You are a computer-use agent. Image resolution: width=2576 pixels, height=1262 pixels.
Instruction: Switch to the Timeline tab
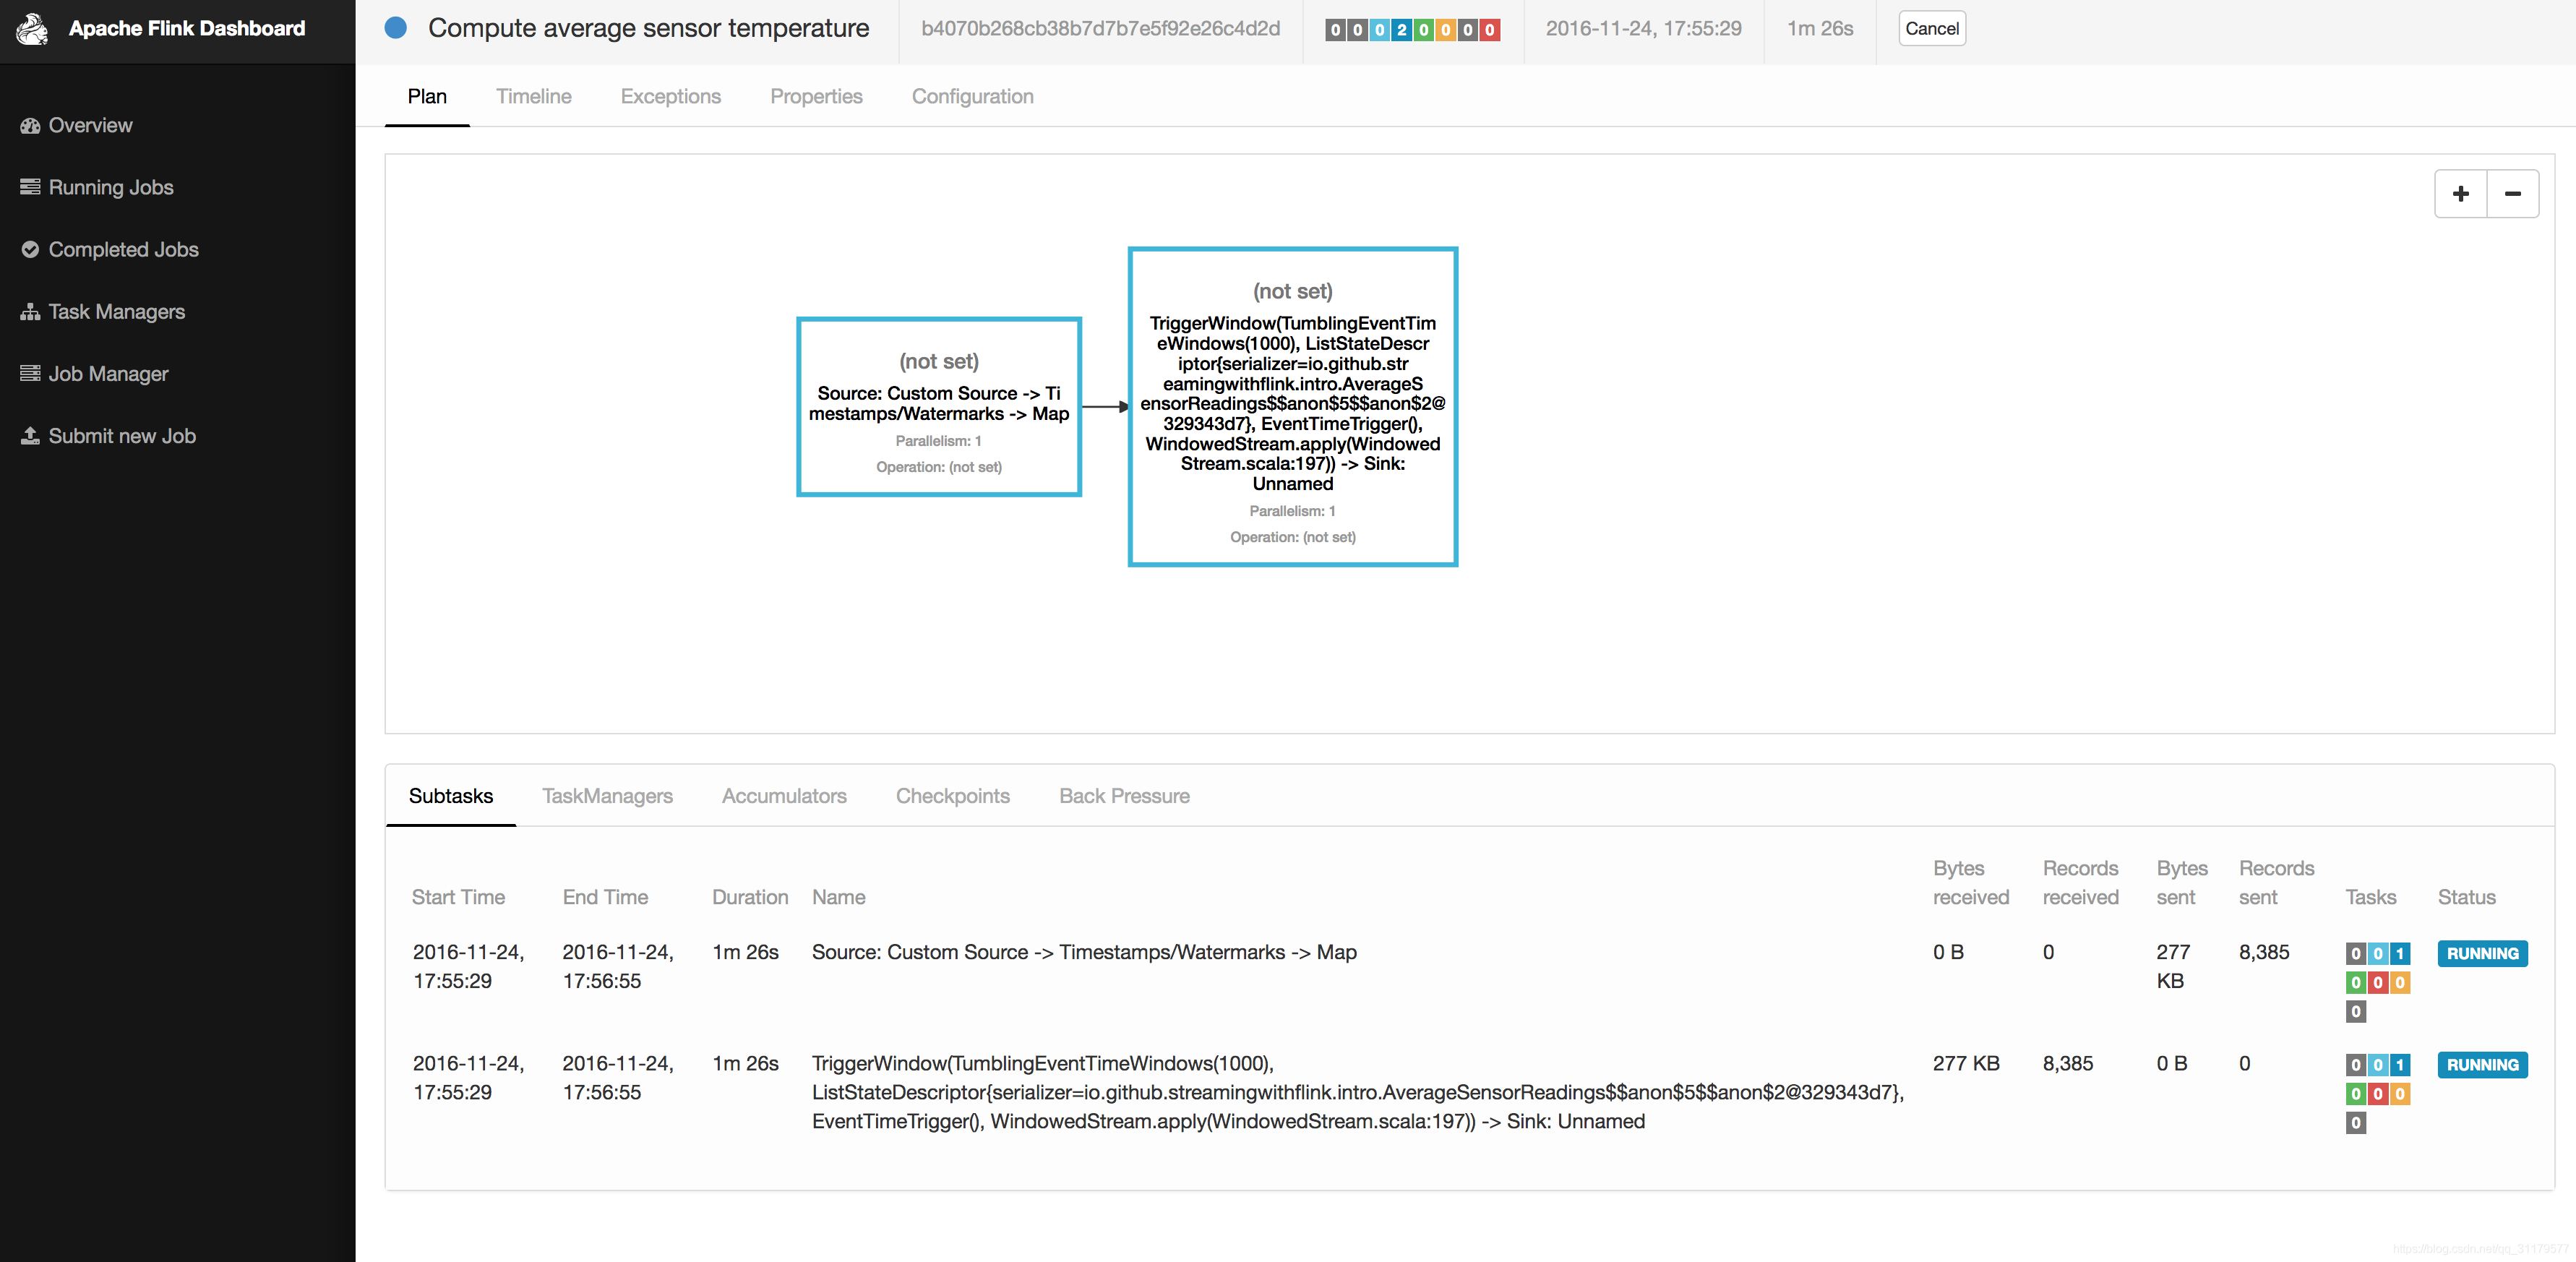[x=534, y=95]
